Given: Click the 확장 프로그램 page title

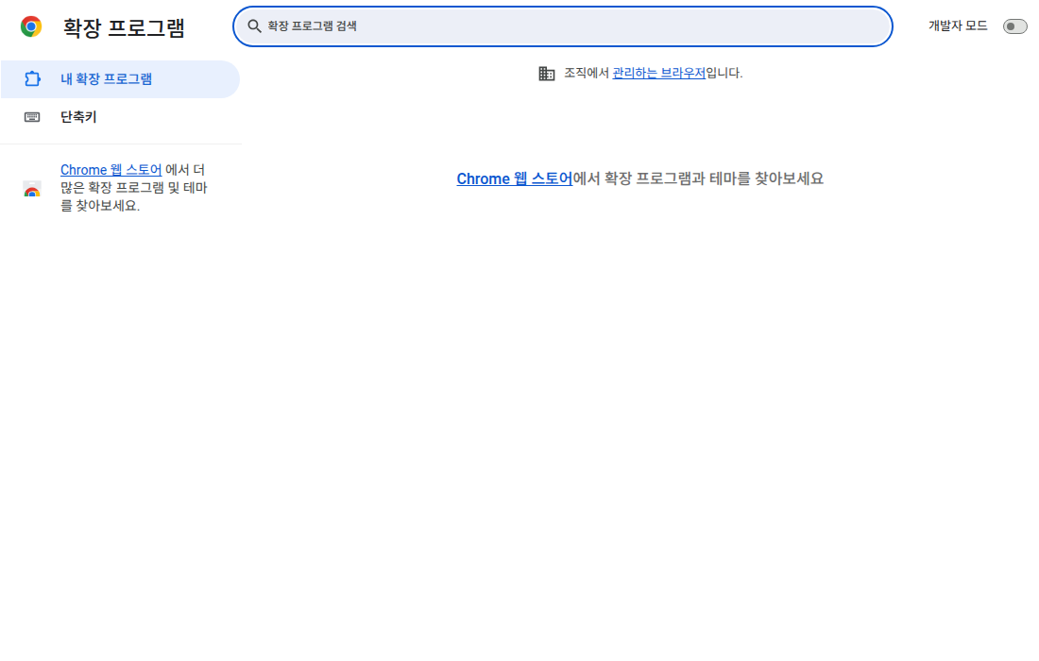Looking at the screenshot, I should [x=124, y=27].
